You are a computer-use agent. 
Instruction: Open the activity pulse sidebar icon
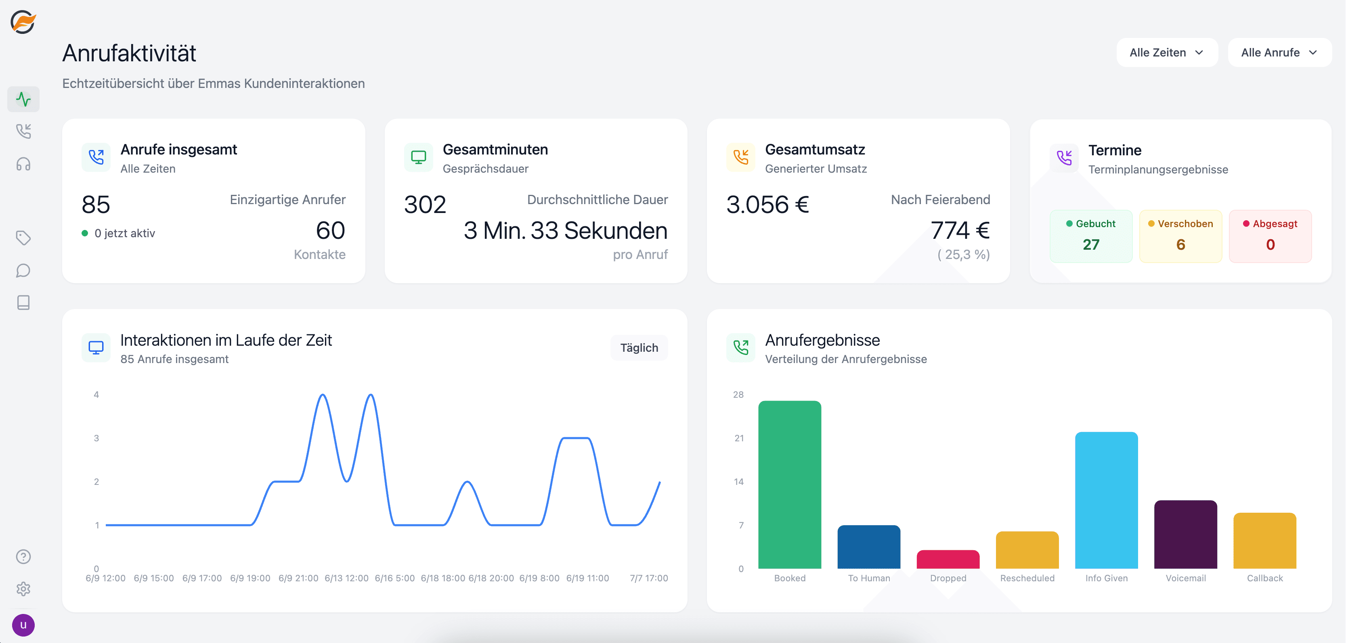tap(23, 99)
